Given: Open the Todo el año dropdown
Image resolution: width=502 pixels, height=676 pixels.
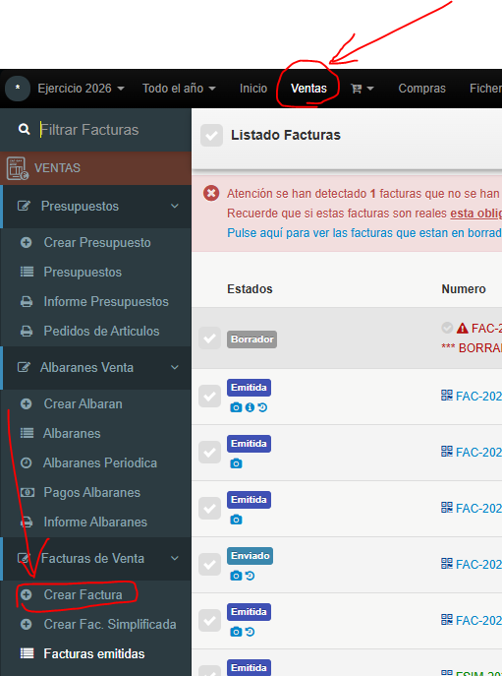Looking at the screenshot, I should [x=179, y=89].
